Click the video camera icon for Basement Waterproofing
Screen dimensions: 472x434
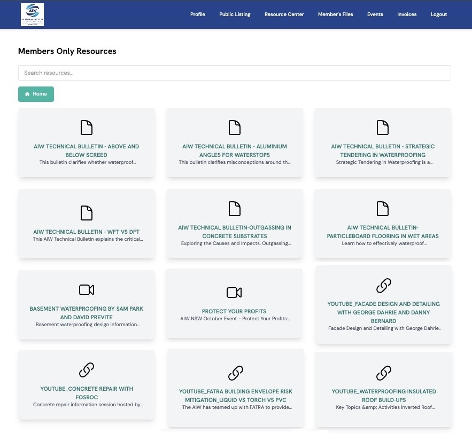coord(87,290)
